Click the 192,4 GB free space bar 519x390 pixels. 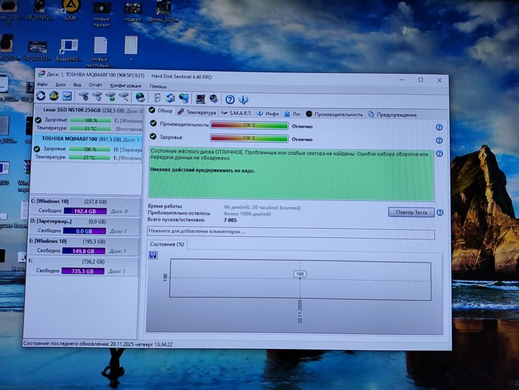coord(85,211)
